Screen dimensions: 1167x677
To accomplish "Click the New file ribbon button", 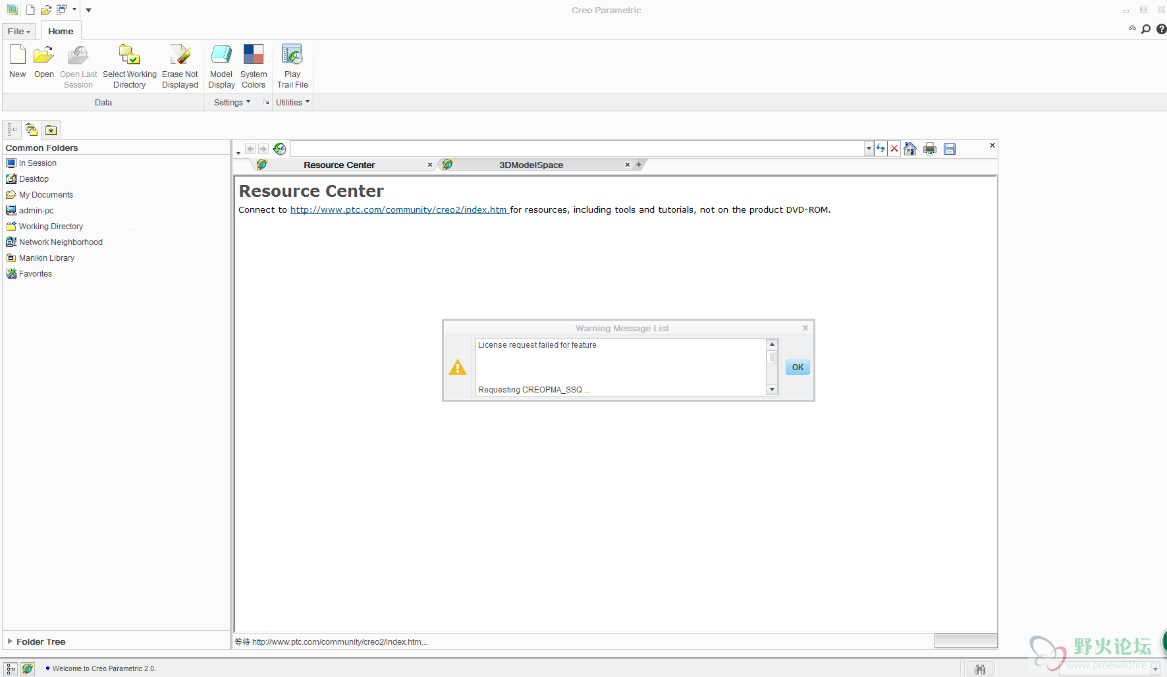I will [x=18, y=62].
